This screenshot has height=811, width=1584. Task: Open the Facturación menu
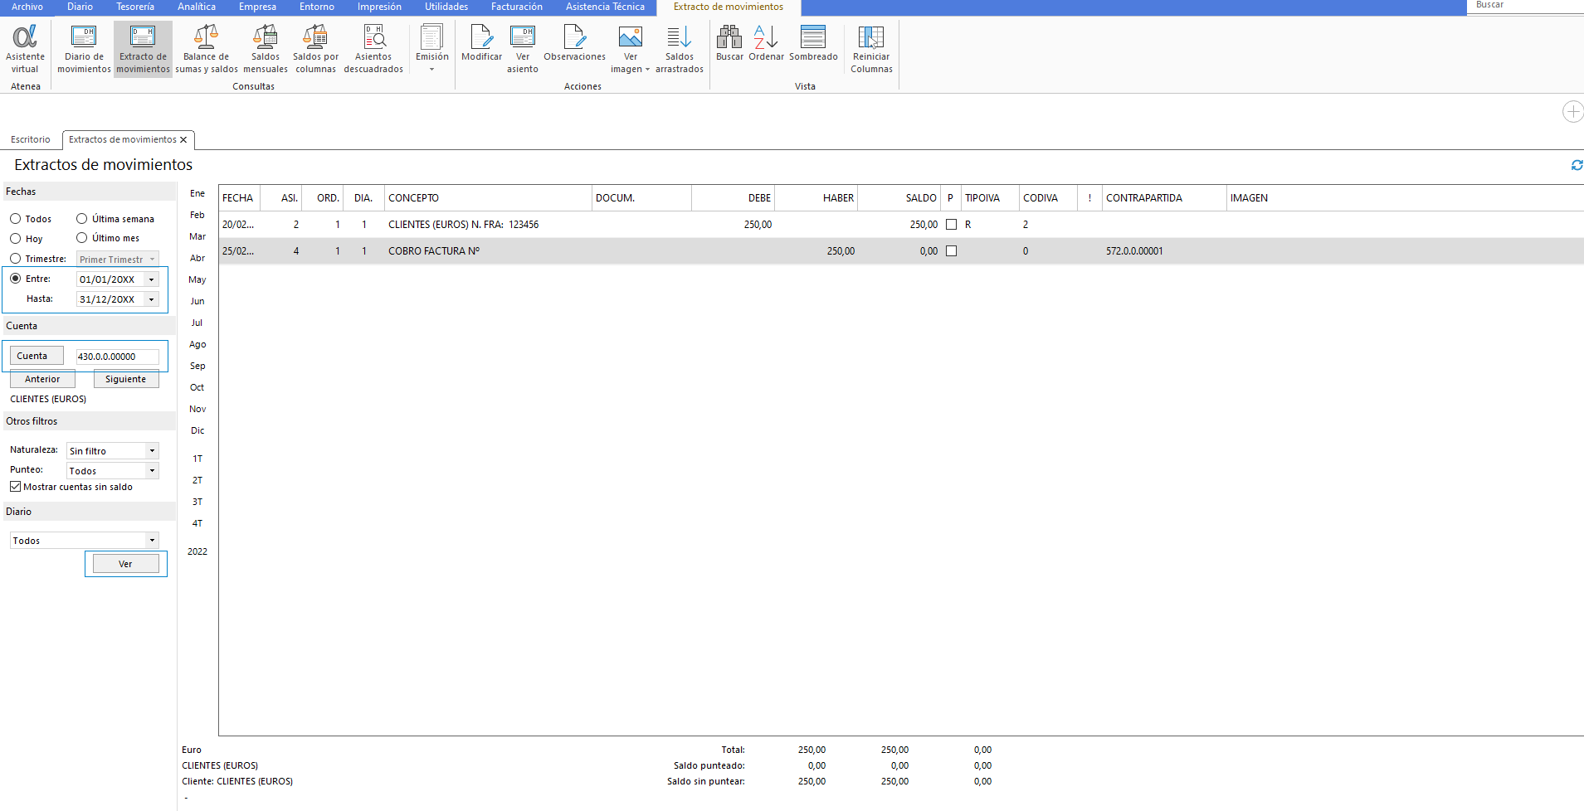[x=517, y=7]
